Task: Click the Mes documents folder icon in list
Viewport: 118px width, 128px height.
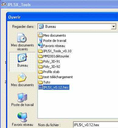Action: click(40, 35)
